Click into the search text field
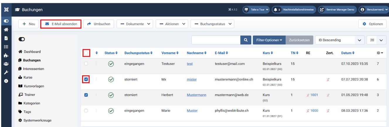389x127 pixels. pyautogui.click(x=215, y=40)
